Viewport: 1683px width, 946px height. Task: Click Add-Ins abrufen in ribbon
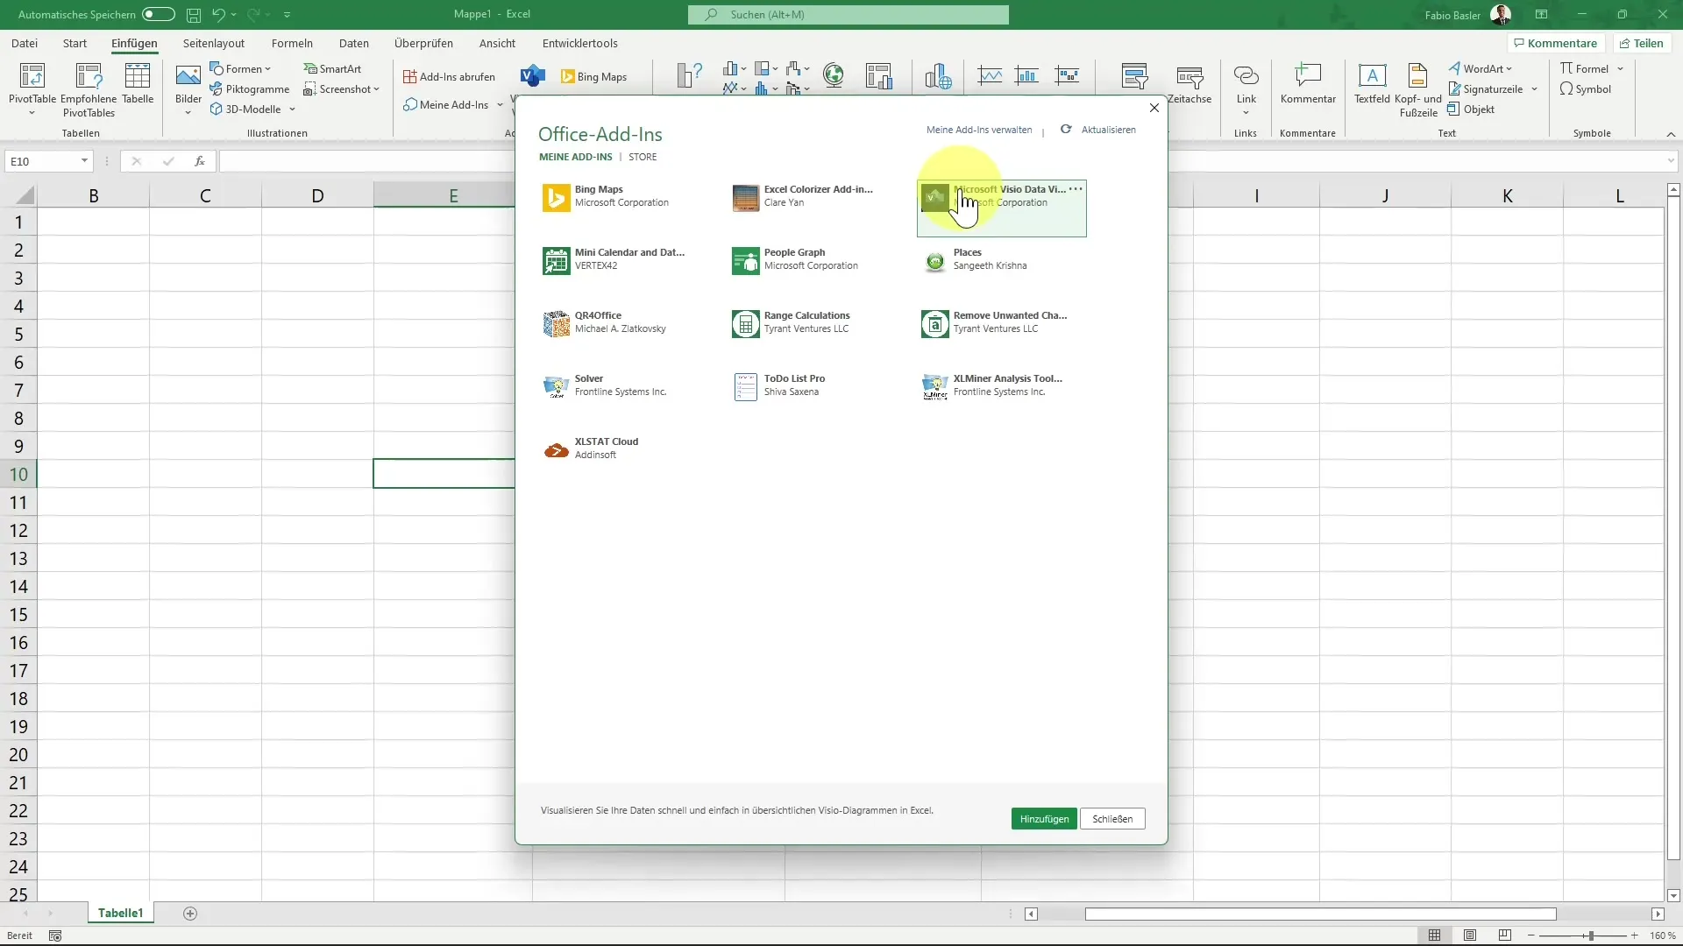449,76
